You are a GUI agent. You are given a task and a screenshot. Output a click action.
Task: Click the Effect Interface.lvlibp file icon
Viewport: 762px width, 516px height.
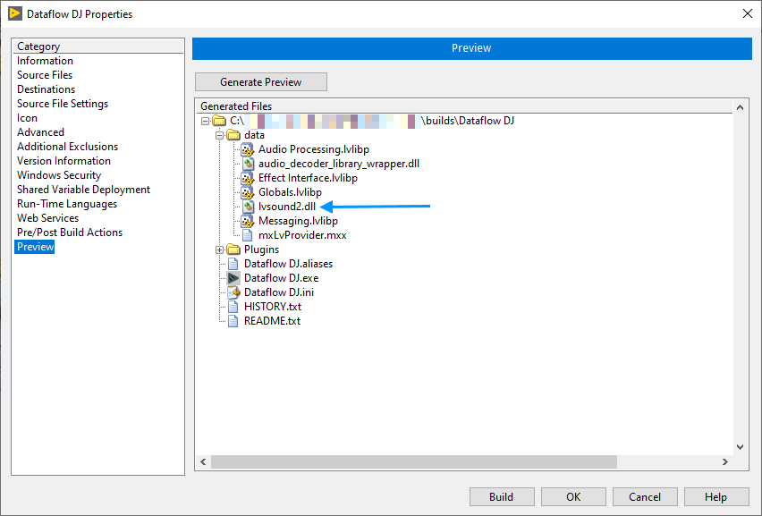[248, 178]
